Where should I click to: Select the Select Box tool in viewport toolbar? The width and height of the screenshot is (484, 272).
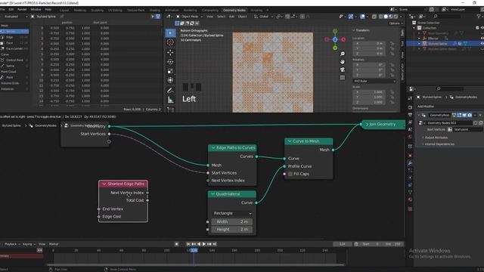[170, 33]
